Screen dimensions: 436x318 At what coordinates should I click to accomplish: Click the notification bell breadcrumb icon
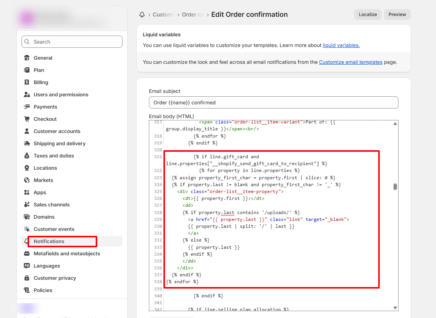[x=142, y=15]
